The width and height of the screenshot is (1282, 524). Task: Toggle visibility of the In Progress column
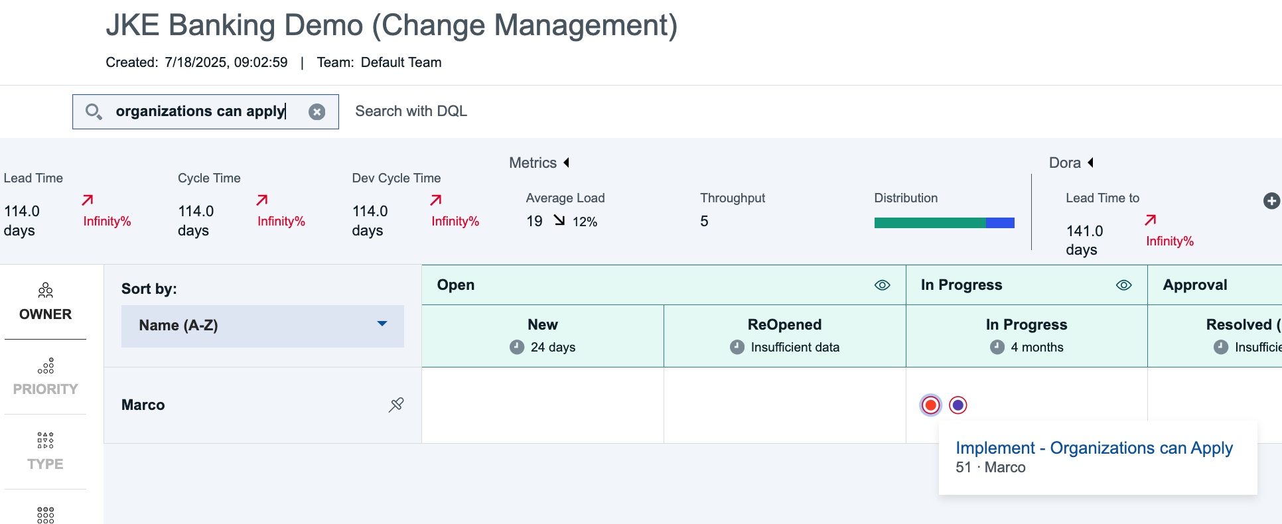tap(1123, 285)
